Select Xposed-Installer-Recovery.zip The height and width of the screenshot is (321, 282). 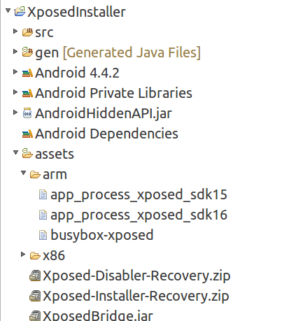point(136,296)
